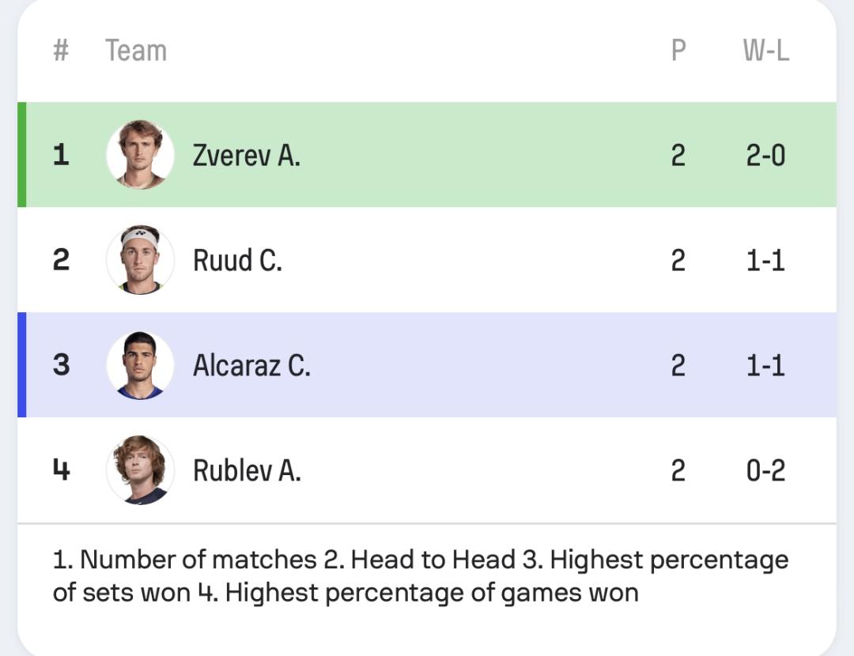Click the P column header
Viewport: 854px width, 656px height.
pyautogui.click(x=678, y=51)
